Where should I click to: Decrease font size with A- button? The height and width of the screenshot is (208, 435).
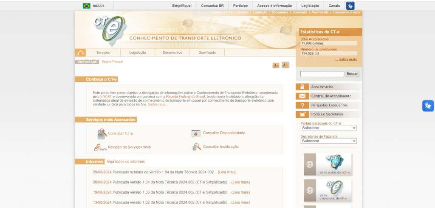coord(276,65)
